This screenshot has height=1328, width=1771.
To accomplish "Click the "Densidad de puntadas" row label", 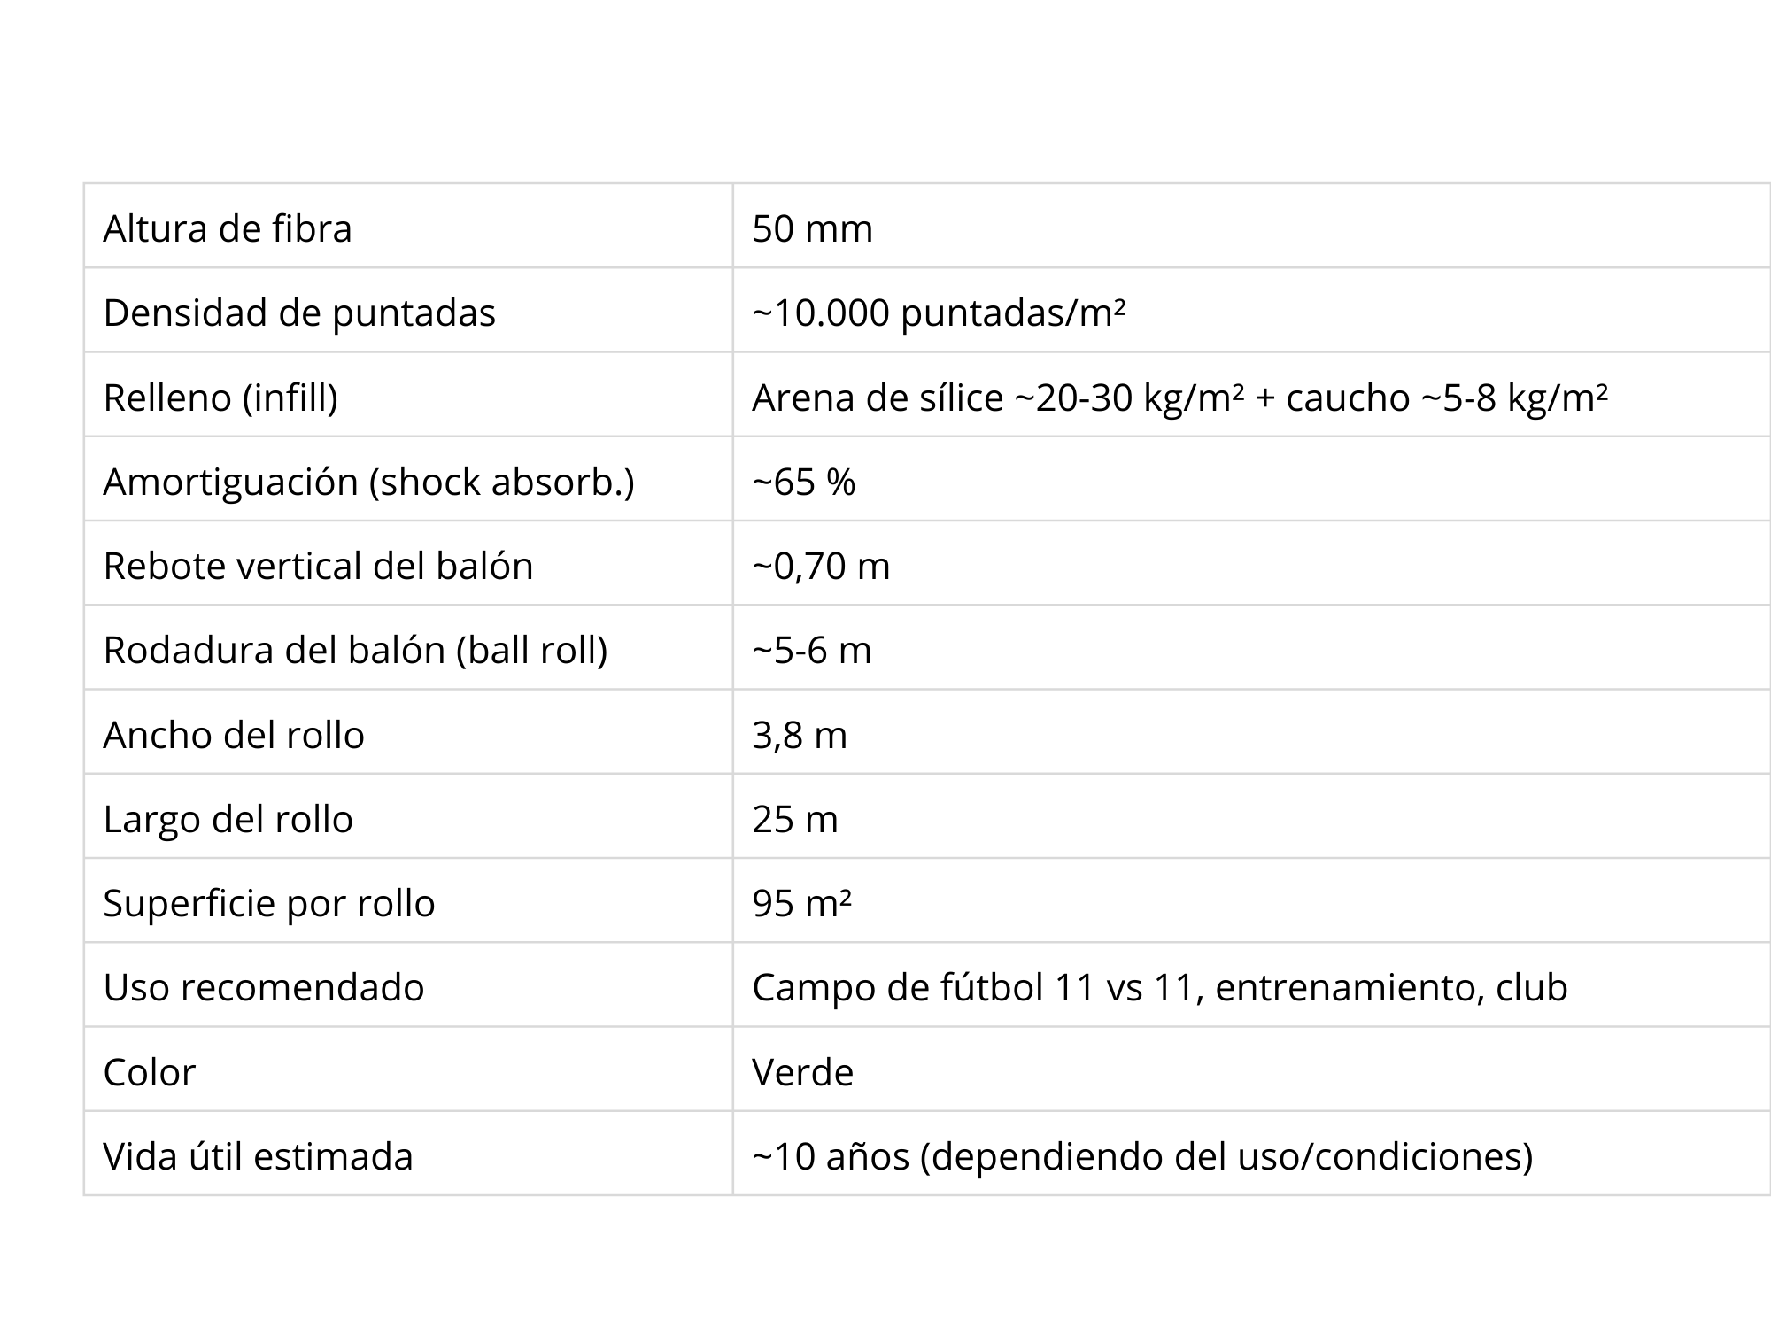I will click(x=299, y=313).
